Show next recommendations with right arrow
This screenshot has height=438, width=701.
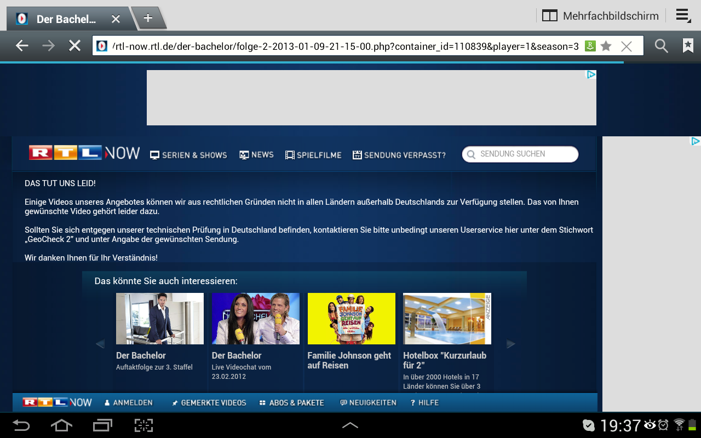511,344
